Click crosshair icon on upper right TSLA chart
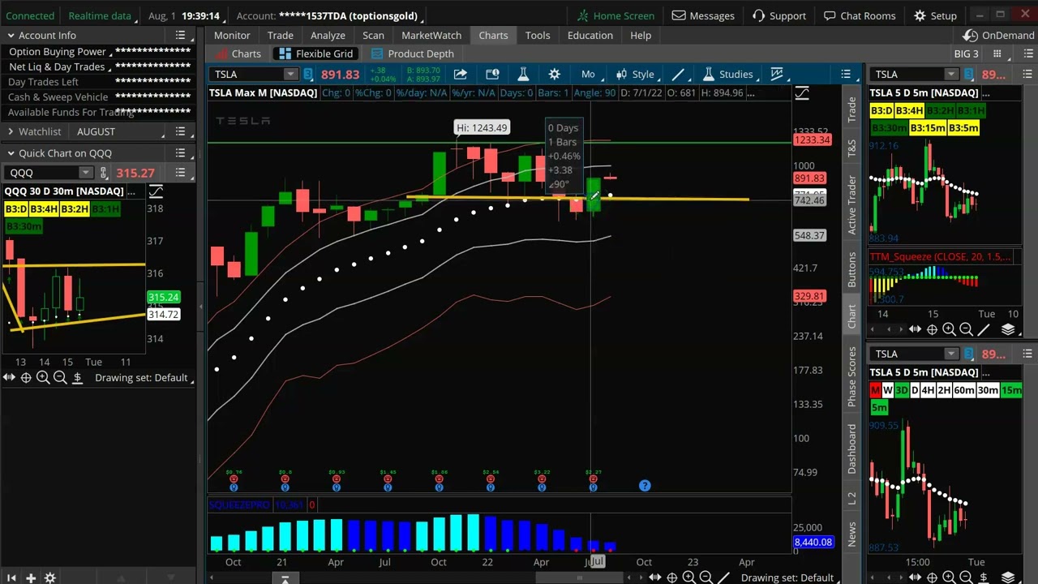 point(932,329)
